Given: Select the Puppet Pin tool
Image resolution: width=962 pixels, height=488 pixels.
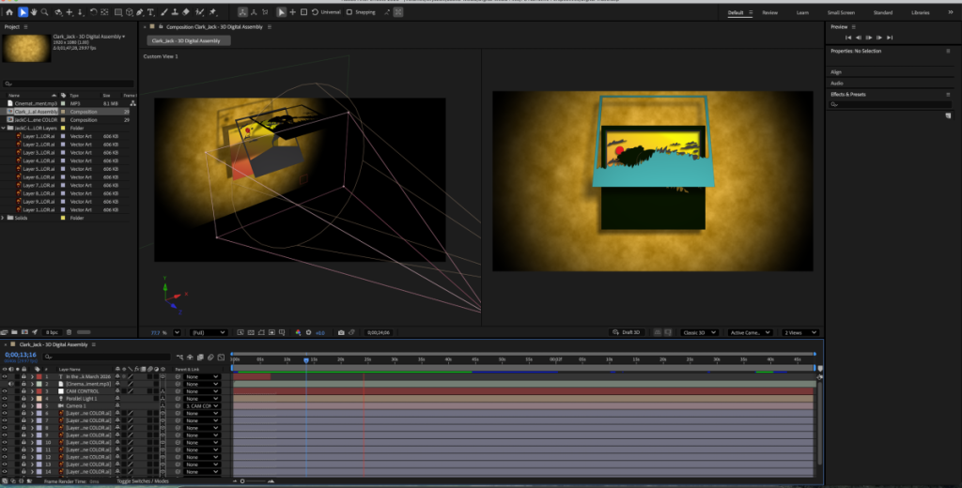Looking at the screenshot, I should [213, 12].
